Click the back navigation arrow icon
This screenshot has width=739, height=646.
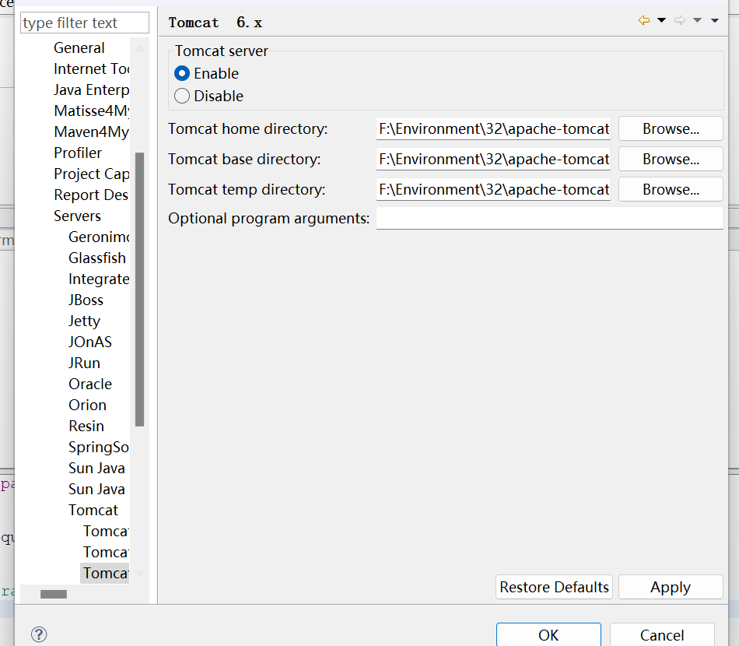point(644,20)
